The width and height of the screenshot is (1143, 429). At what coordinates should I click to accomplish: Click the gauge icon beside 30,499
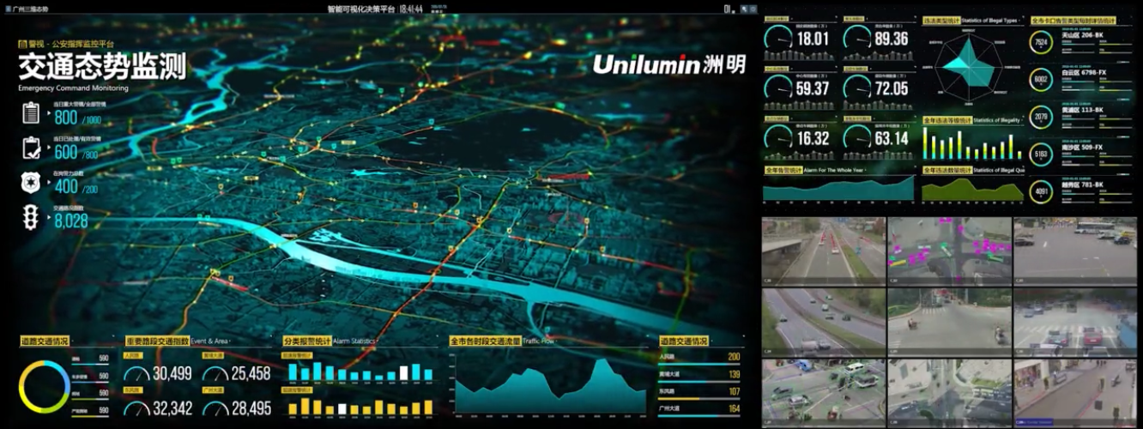tap(137, 374)
